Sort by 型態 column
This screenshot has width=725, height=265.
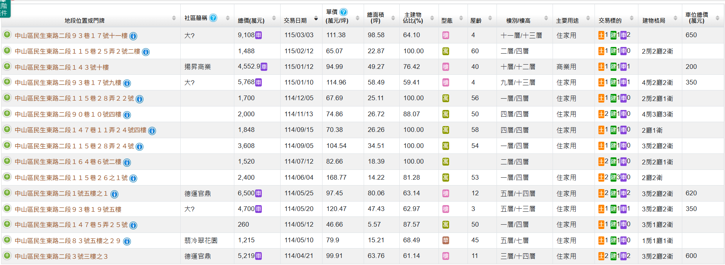461,18
